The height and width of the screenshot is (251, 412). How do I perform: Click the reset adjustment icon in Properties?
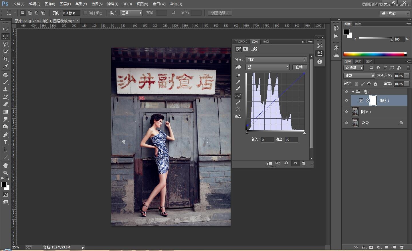click(x=286, y=163)
